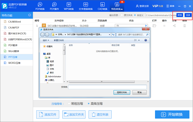193x122 pixels.
Task: Open the PDF操作 tab
Action: (54, 6)
